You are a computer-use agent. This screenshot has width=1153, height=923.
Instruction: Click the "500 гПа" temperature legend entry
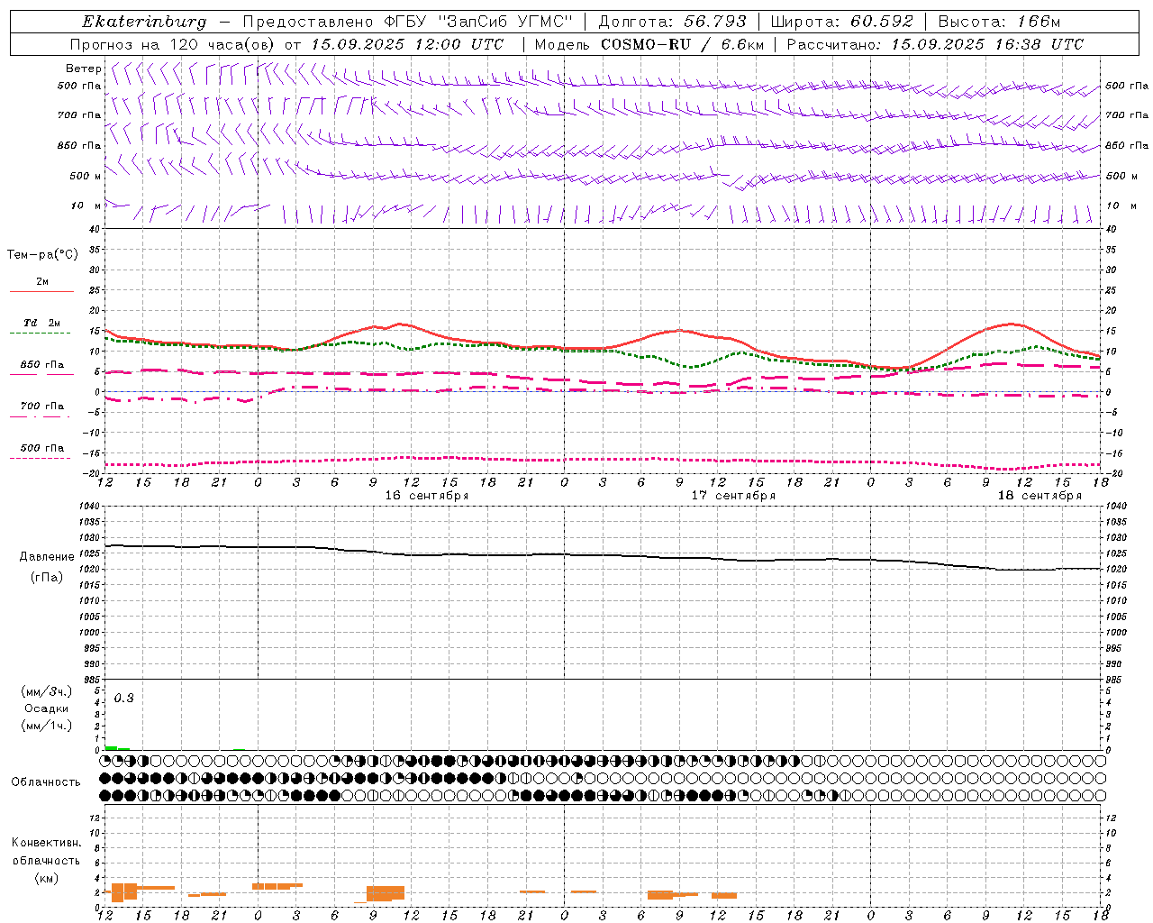(x=42, y=448)
